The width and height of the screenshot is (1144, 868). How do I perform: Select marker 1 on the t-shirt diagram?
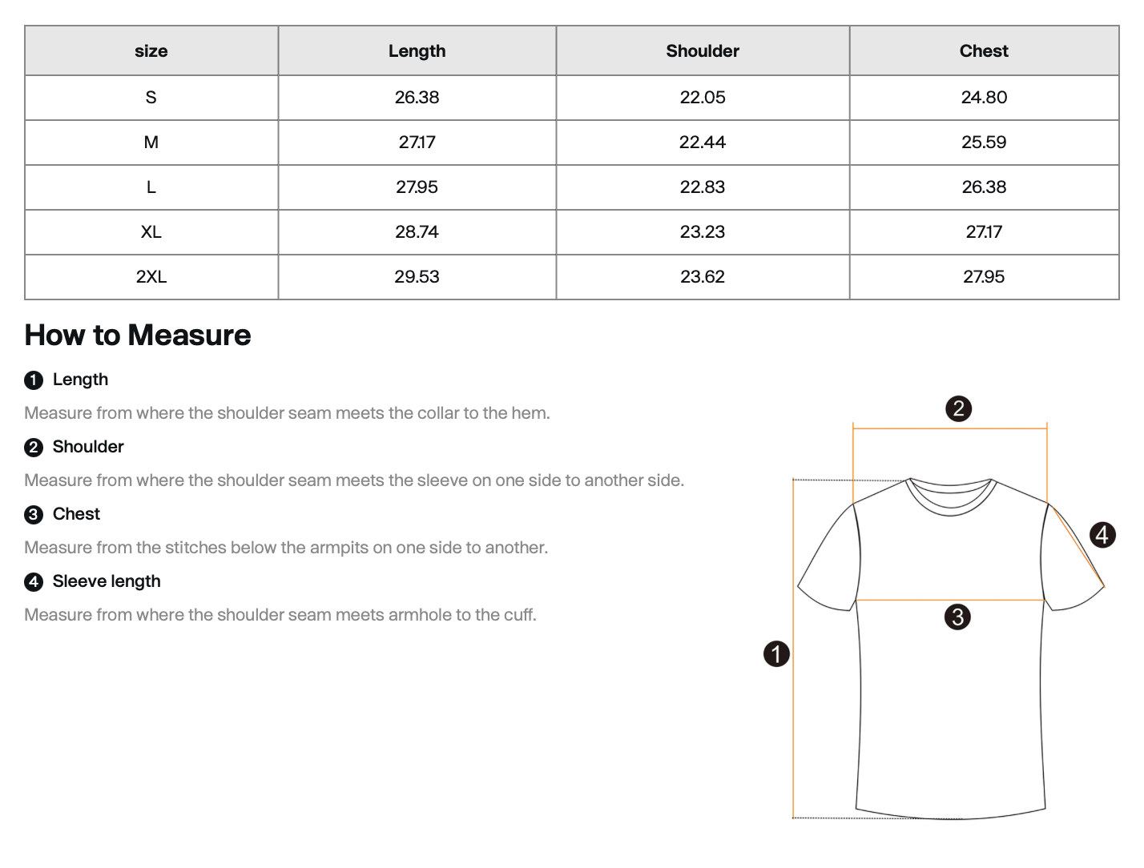coord(776,653)
